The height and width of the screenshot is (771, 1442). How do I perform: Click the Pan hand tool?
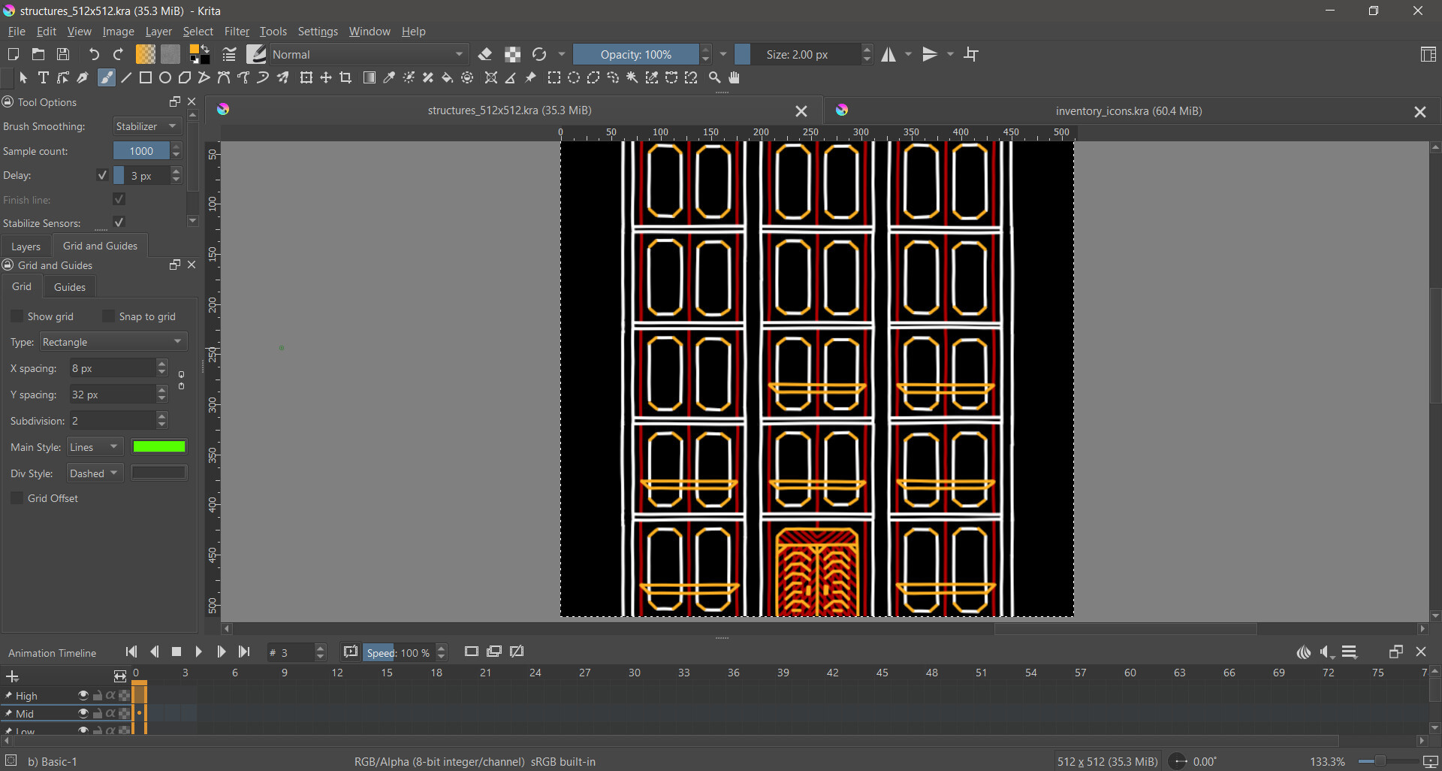coord(735,78)
